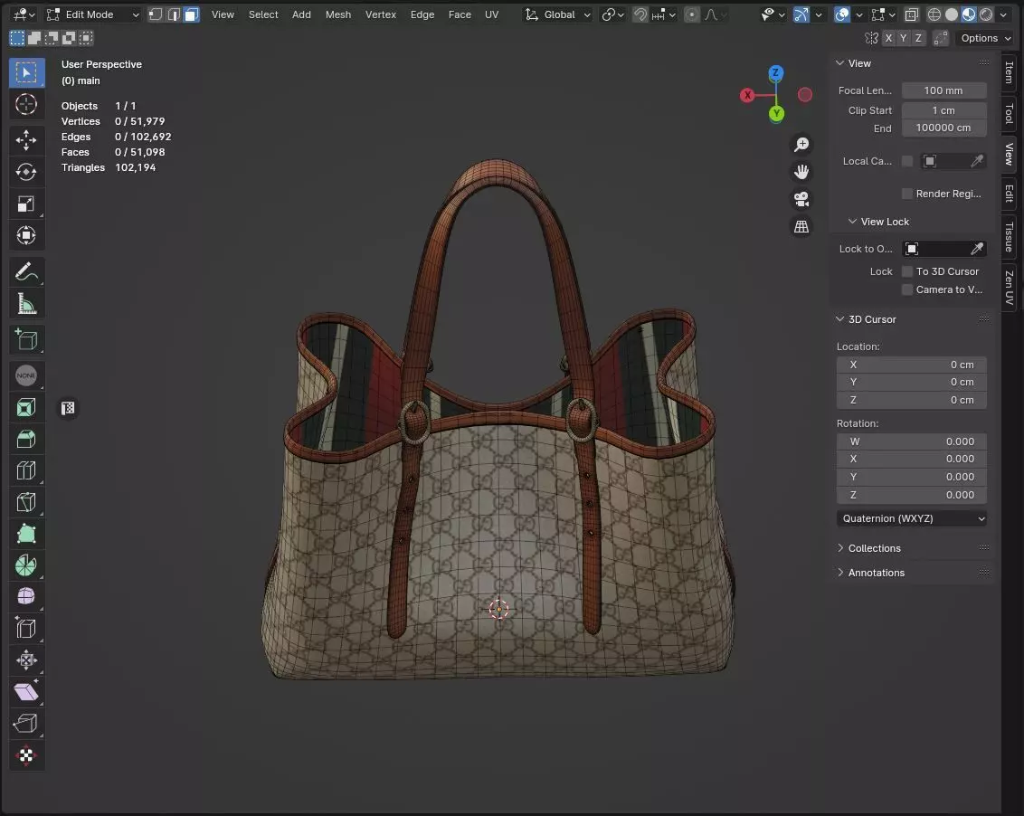Pick the Transform tool
The image size is (1024, 816).
[x=26, y=235]
